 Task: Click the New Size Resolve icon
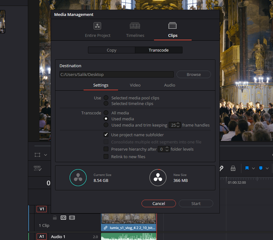tap(158, 177)
